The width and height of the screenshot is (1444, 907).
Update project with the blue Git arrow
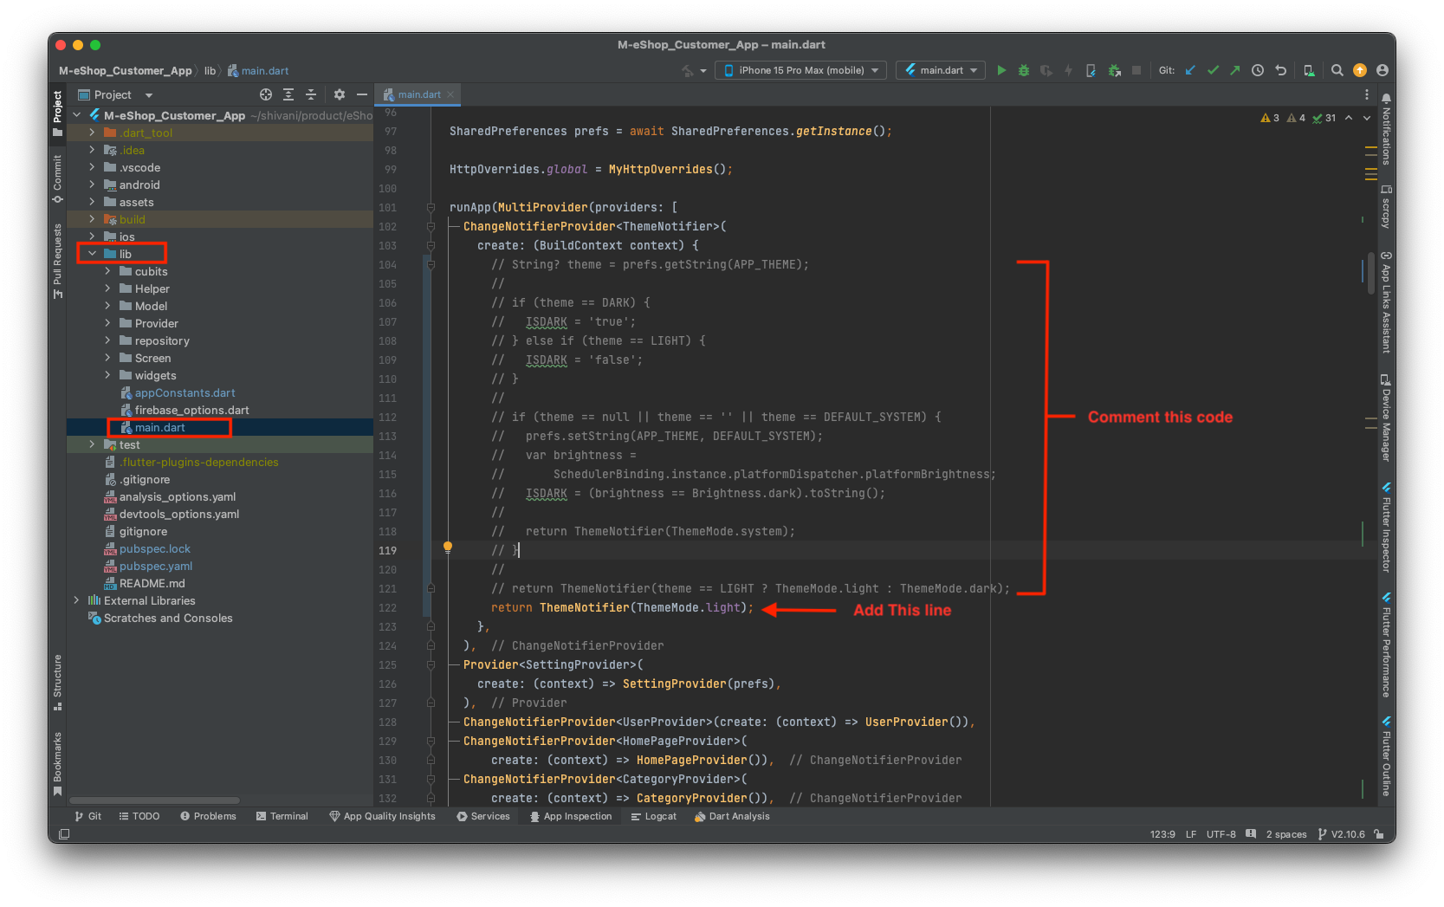[1190, 70]
